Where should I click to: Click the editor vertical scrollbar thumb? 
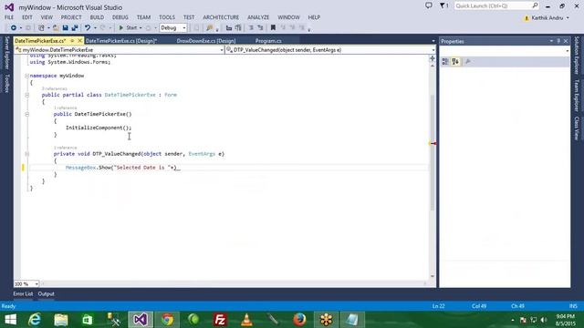pyautogui.click(x=433, y=152)
